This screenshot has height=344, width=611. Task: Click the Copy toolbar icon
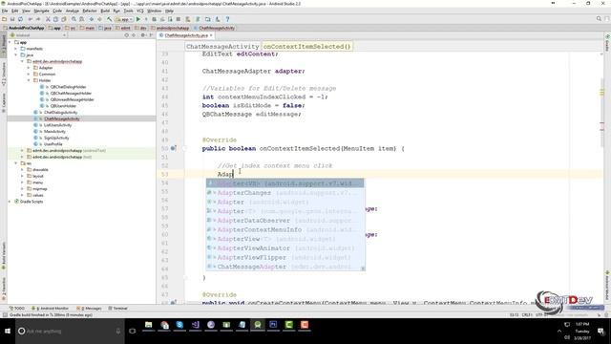(x=55, y=19)
